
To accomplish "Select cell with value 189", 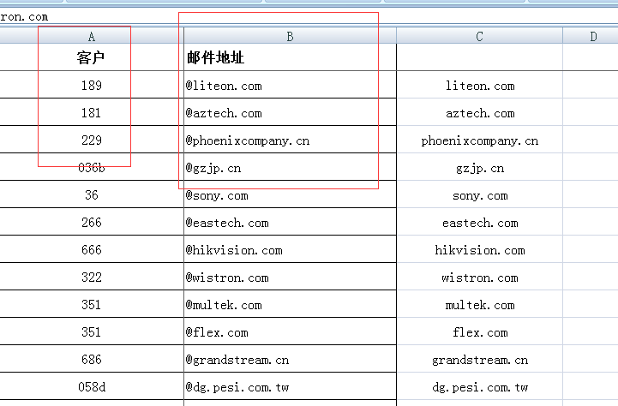I will coord(92,85).
